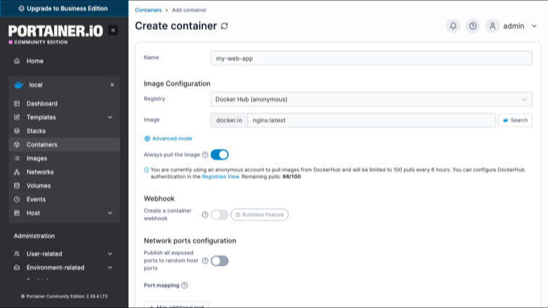
Task: Click the Environment-related drive icon
Action: [x=17, y=267]
